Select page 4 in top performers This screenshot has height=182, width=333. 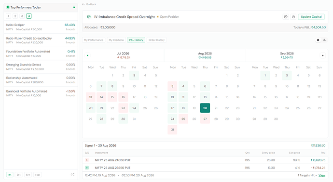click(29, 16)
